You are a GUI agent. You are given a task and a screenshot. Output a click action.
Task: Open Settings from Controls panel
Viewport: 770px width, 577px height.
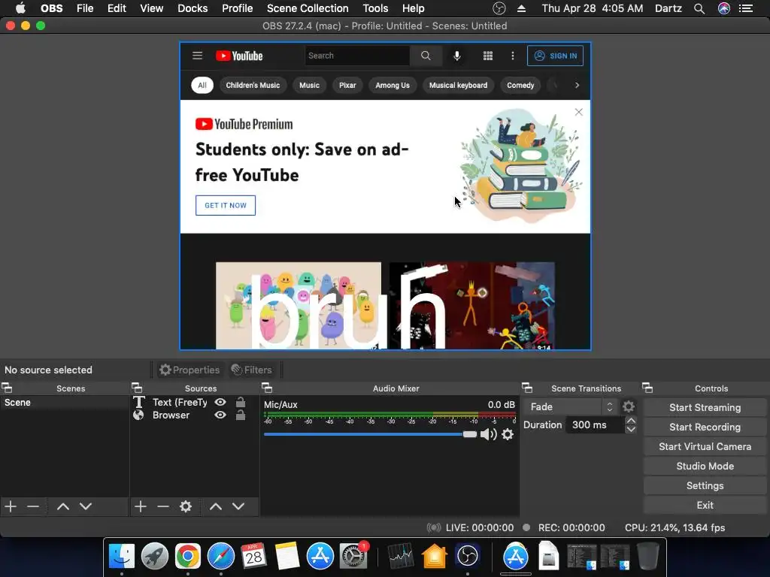point(705,486)
